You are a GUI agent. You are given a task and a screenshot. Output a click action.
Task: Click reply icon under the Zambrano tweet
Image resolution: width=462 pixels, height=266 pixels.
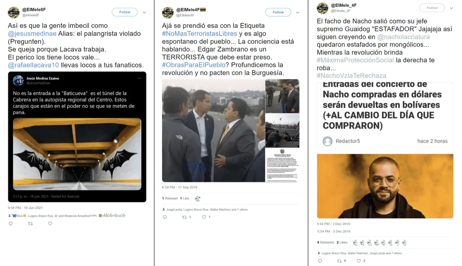[165, 217]
